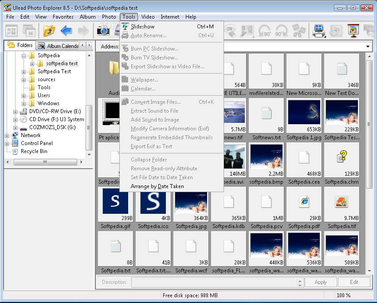Switch to the Folders tab
The width and height of the screenshot is (377, 303).
click(x=20, y=45)
